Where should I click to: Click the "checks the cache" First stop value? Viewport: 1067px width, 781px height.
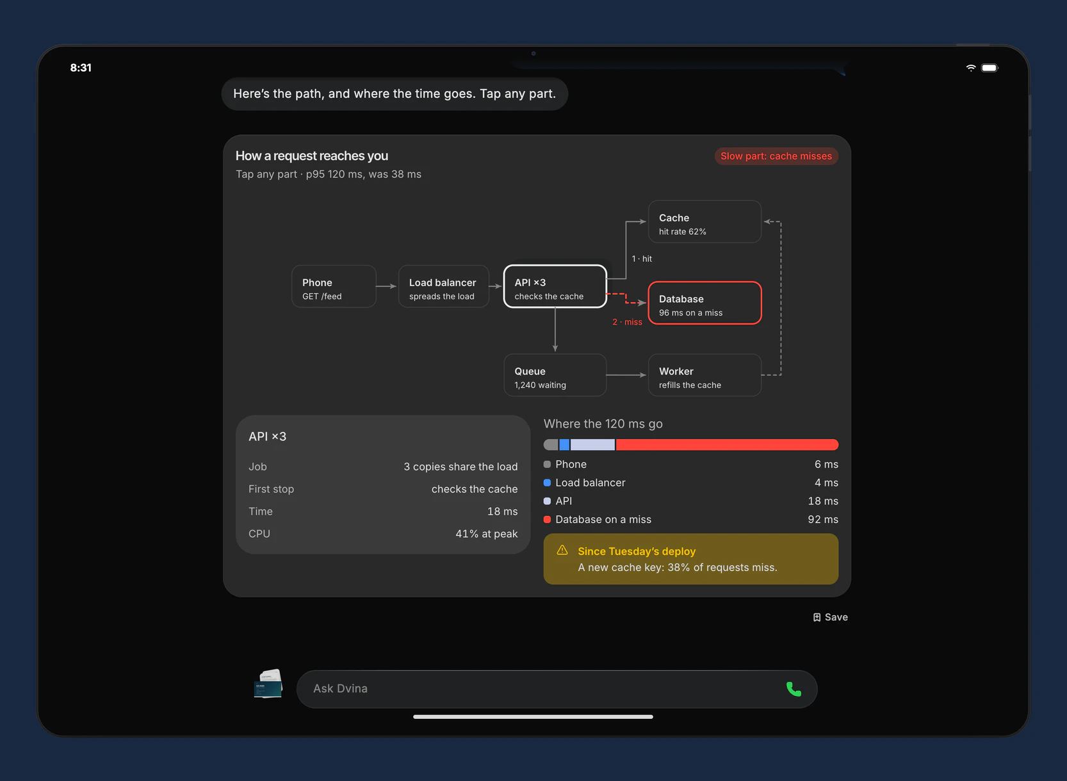coord(475,489)
